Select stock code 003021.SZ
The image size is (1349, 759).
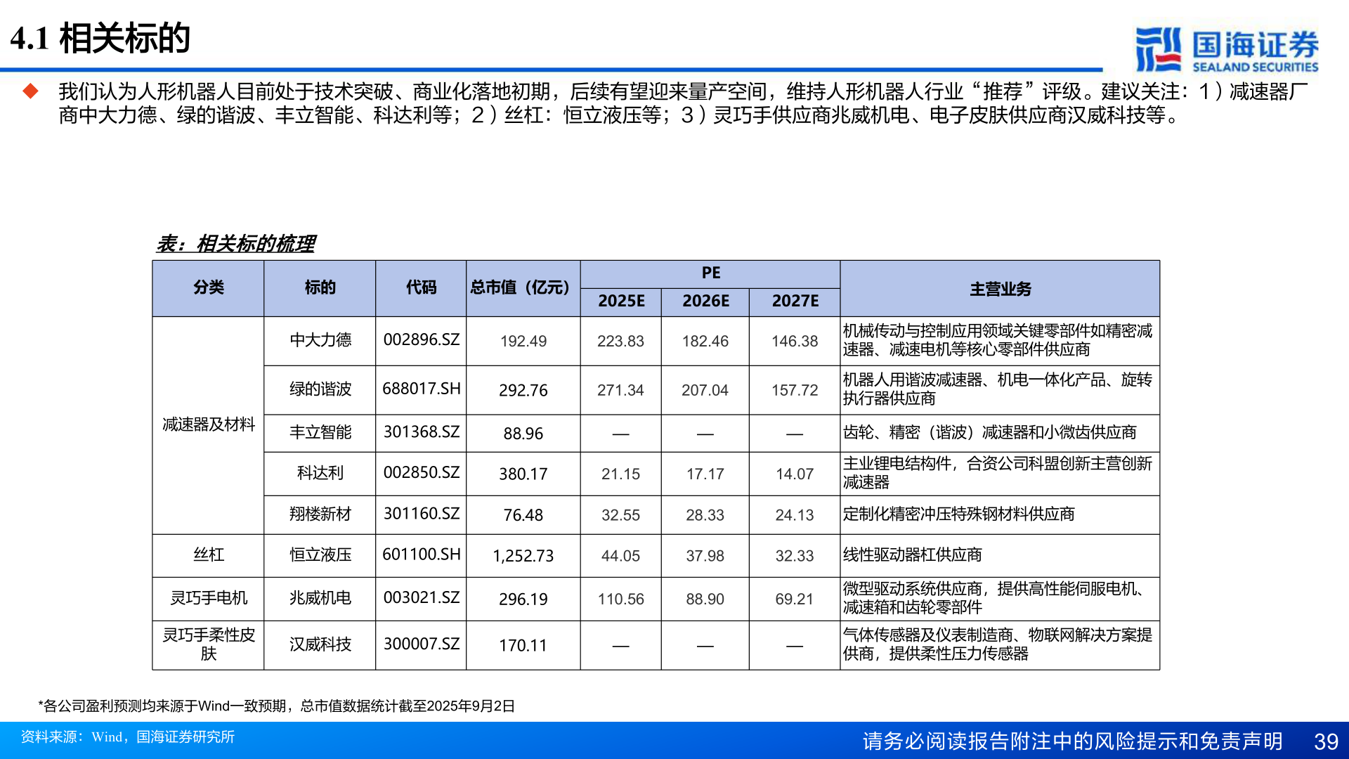pyautogui.click(x=421, y=598)
